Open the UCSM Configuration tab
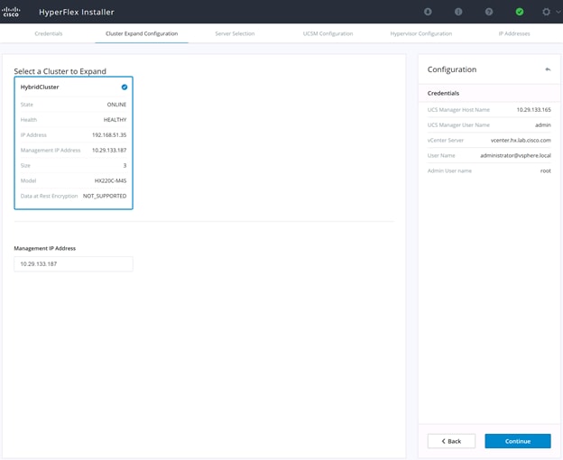Image resolution: width=563 pixels, height=460 pixels. (328, 33)
